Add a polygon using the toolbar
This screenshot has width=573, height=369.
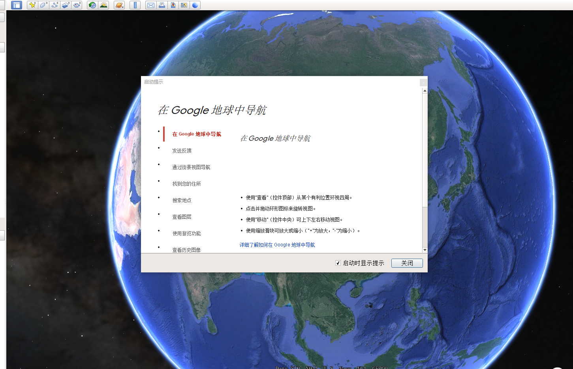43,5
